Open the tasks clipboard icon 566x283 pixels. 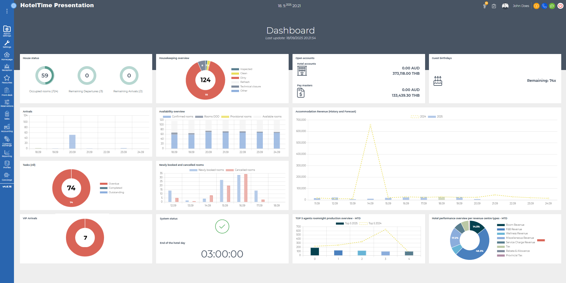[x=494, y=6]
